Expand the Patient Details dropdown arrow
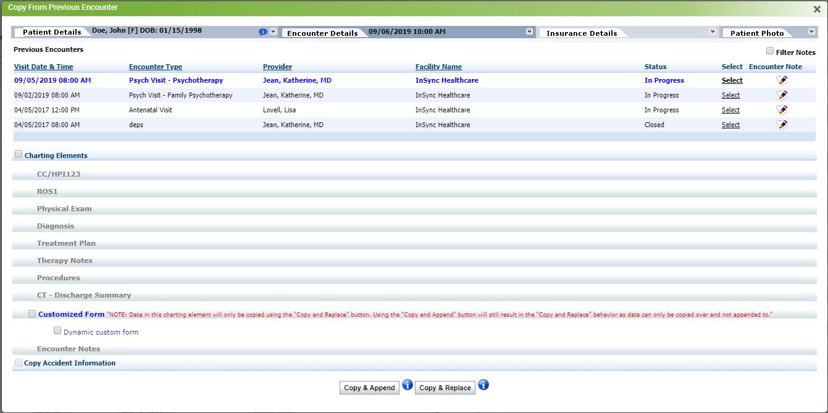This screenshot has height=413, width=828. pyautogui.click(x=274, y=31)
